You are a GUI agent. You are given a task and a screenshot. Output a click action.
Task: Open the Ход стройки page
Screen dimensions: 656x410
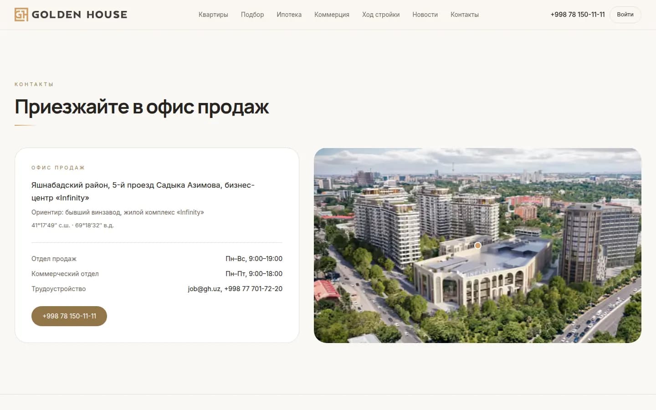[x=381, y=15]
